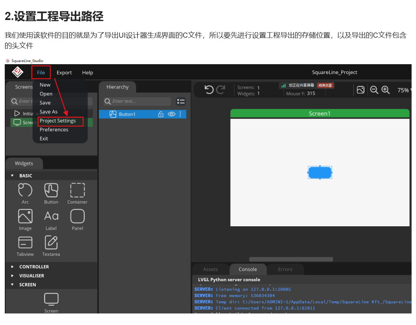Switch to the Errors tab
416x325 pixels.
[x=285, y=269]
